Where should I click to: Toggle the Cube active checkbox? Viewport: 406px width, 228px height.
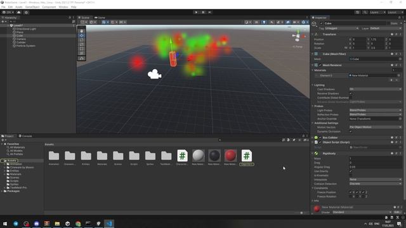pos(322,23)
